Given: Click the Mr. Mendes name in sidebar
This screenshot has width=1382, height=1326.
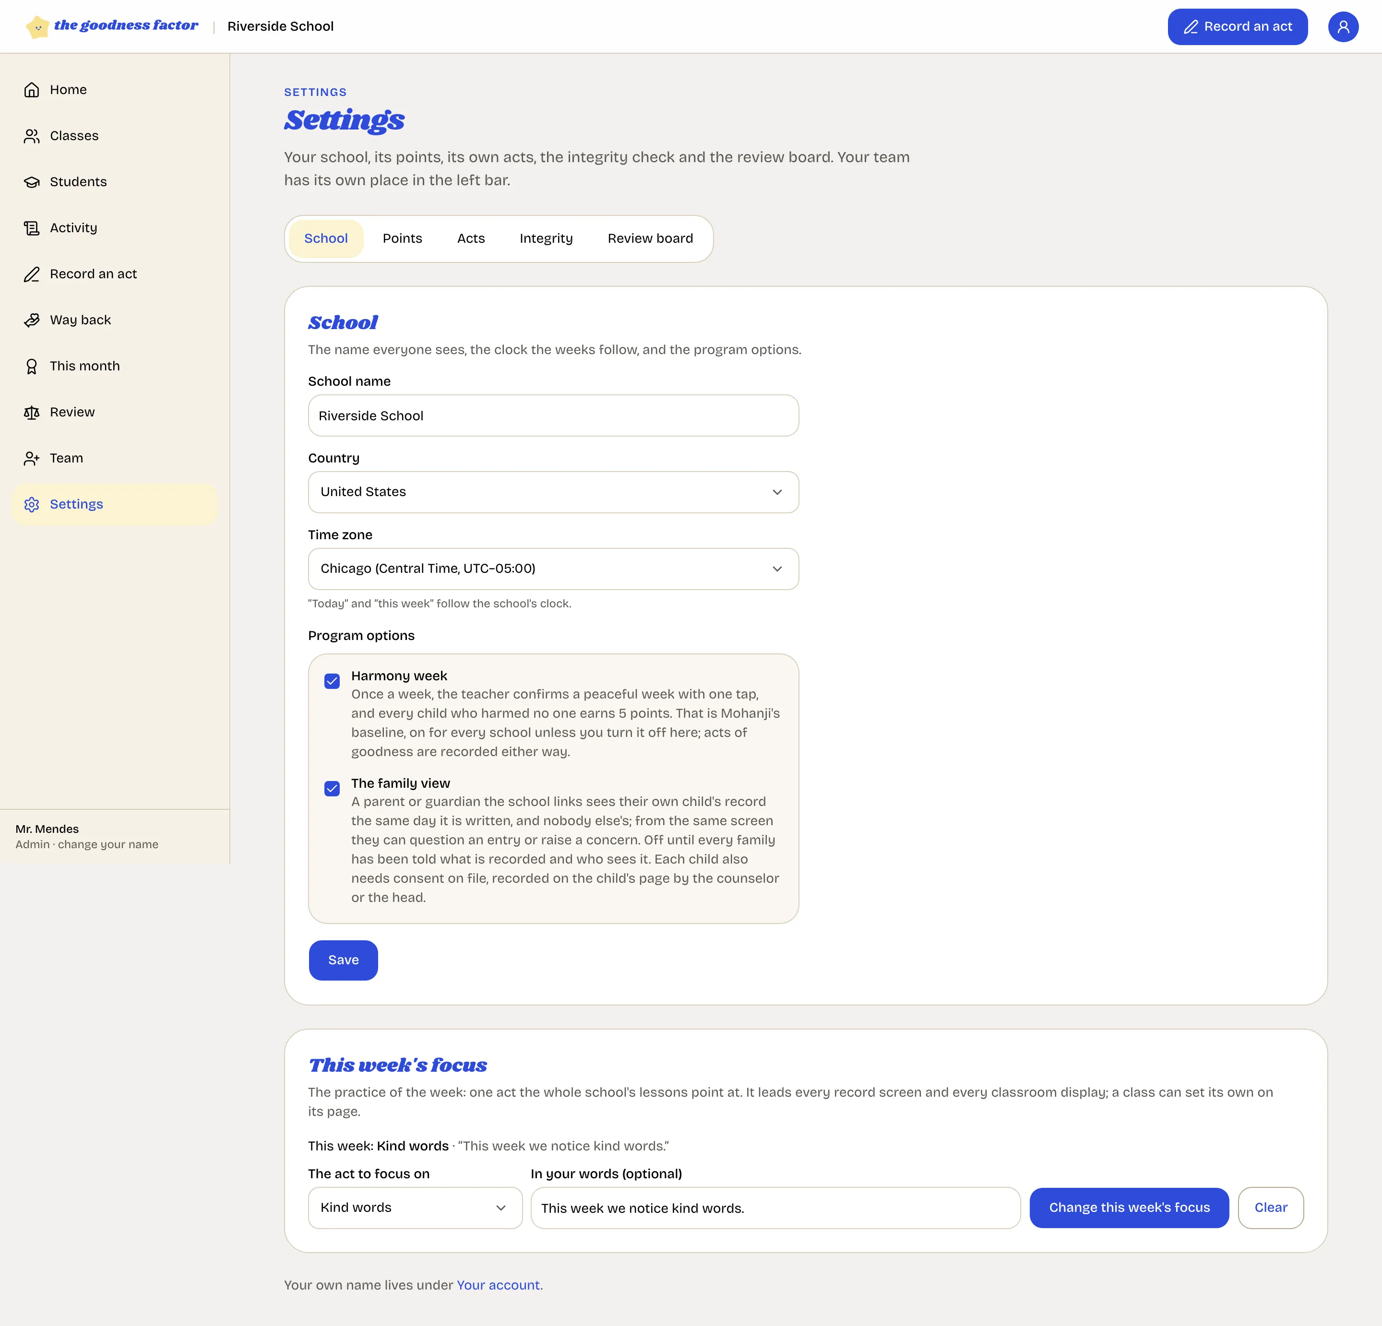Looking at the screenshot, I should point(47,829).
